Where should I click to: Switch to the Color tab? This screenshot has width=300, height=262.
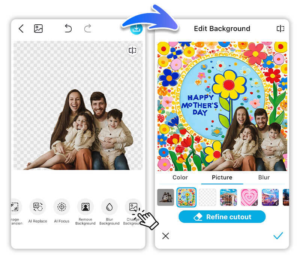click(180, 177)
